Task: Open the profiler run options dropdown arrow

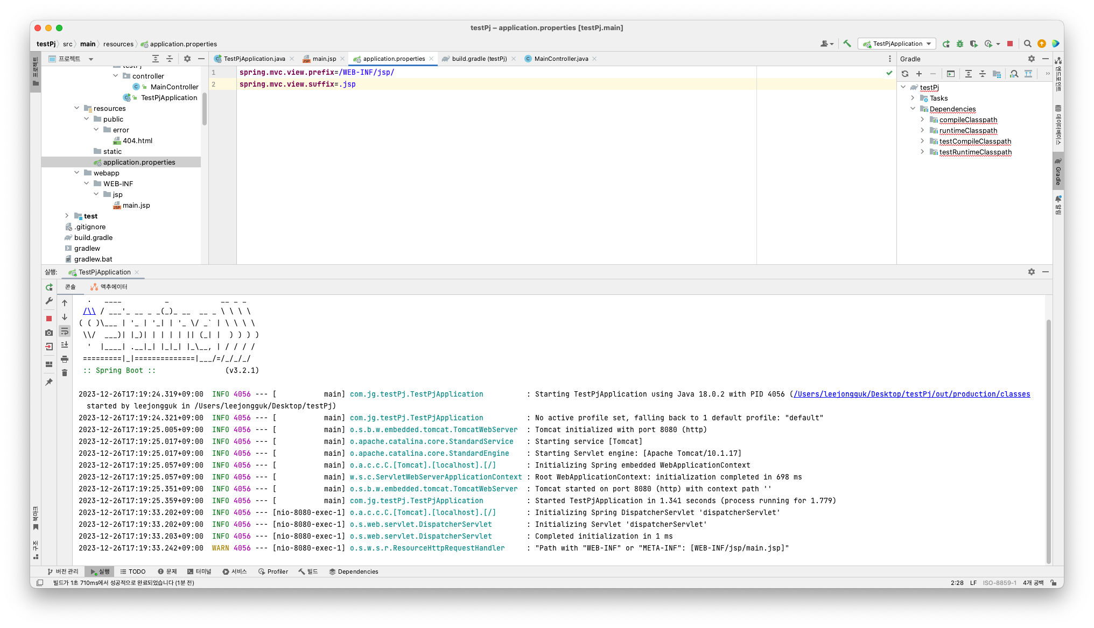Action: click(998, 44)
